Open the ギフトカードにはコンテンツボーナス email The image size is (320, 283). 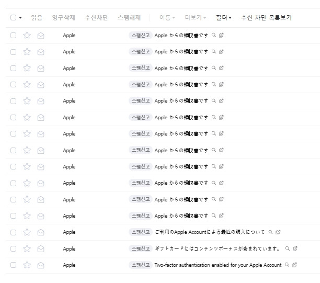coord(217,248)
